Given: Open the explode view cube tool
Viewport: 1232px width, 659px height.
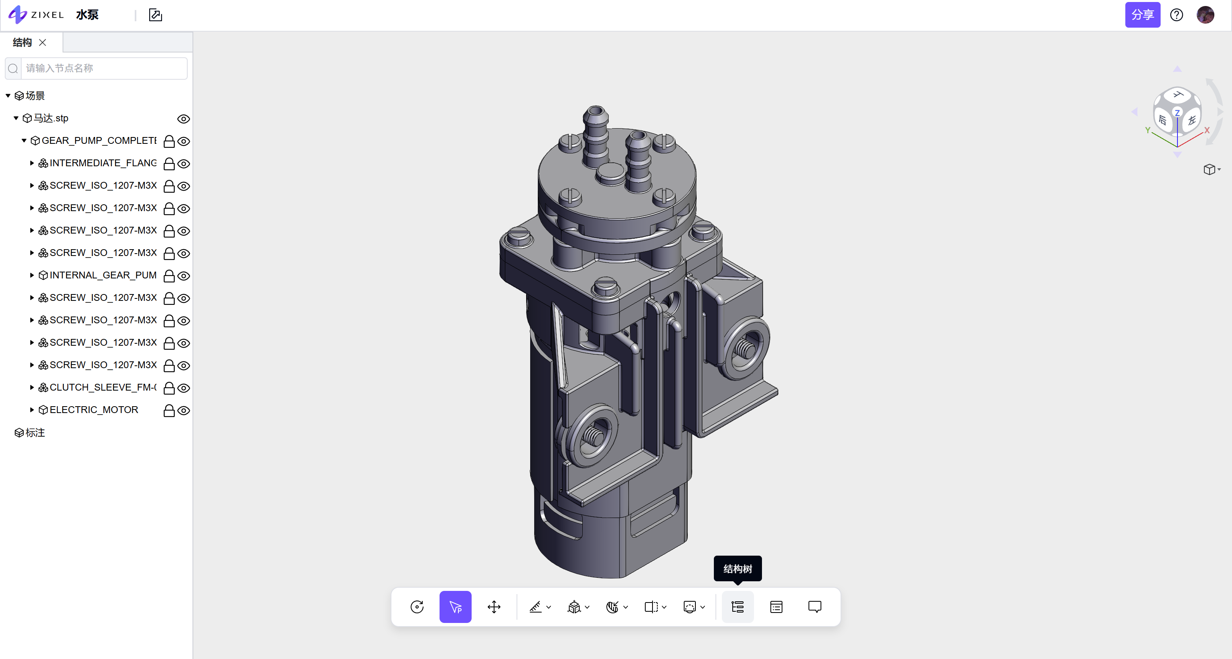Looking at the screenshot, I should coord(574,607).
